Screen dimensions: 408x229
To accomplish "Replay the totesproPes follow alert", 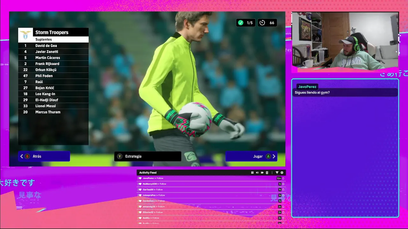I will pos(283,195).
